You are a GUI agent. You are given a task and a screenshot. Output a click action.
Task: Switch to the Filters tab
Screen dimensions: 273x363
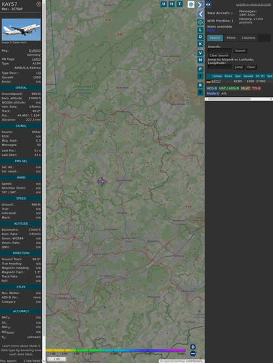click(x=231, y=38)
